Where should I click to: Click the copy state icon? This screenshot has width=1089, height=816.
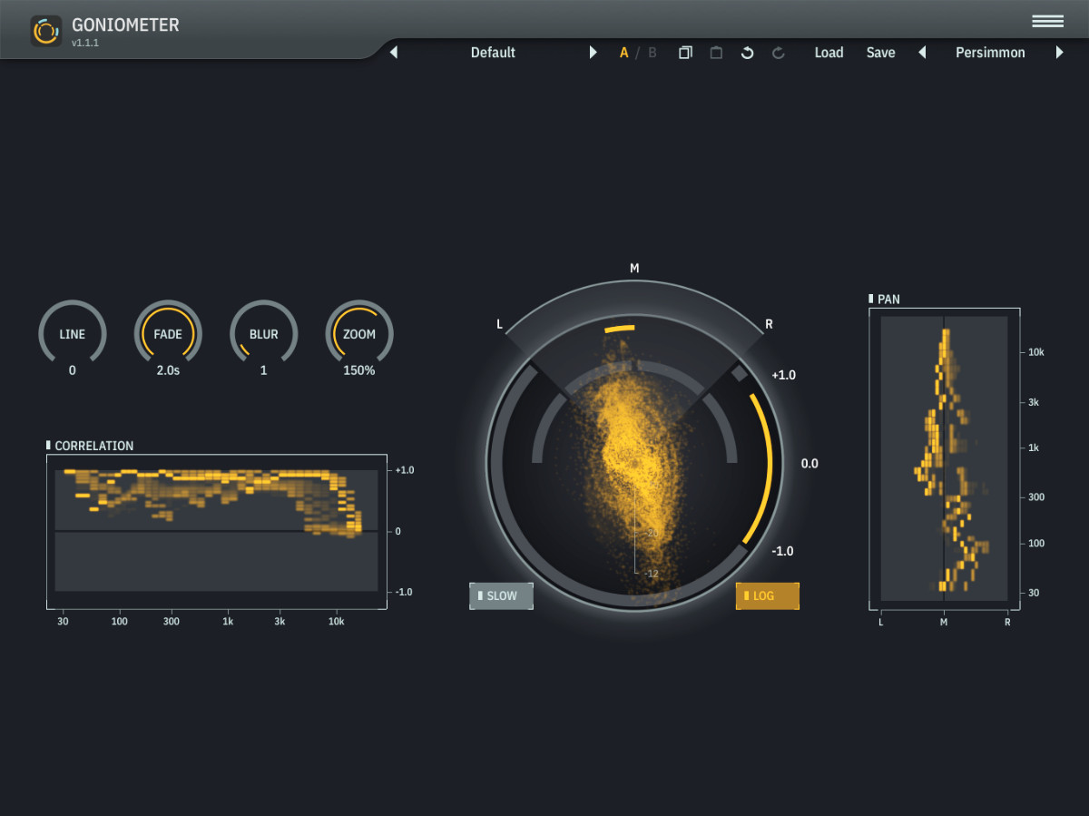coord(685,53)
